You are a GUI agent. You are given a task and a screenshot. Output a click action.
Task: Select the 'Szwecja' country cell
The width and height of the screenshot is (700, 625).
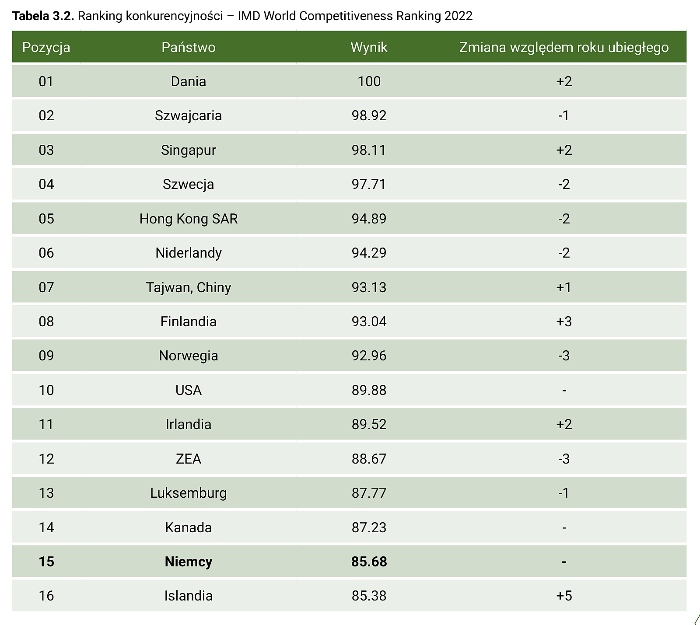pyautogui.click(x=189, y=184)
